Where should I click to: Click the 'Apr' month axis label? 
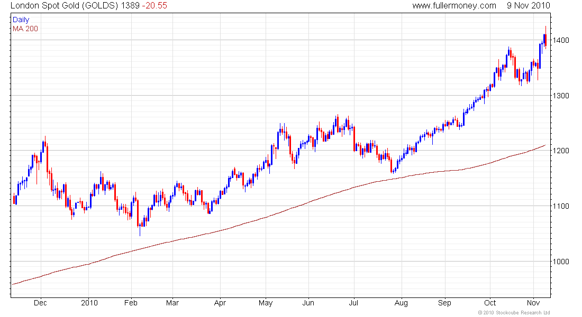click(220, 303)
